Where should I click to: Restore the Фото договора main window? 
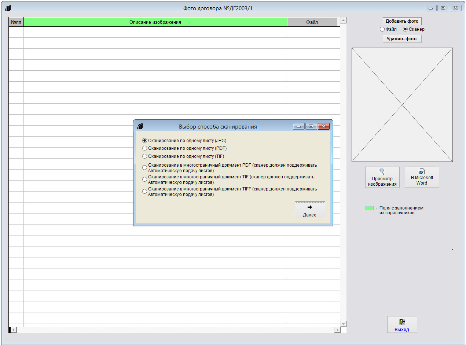(443, 8)
